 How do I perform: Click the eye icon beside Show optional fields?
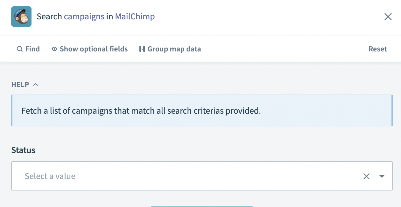[54, 49]
